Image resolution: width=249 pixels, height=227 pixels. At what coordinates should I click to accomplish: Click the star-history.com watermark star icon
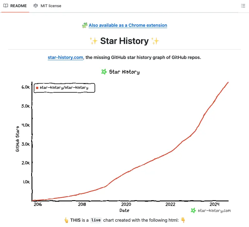click(193, 210)
